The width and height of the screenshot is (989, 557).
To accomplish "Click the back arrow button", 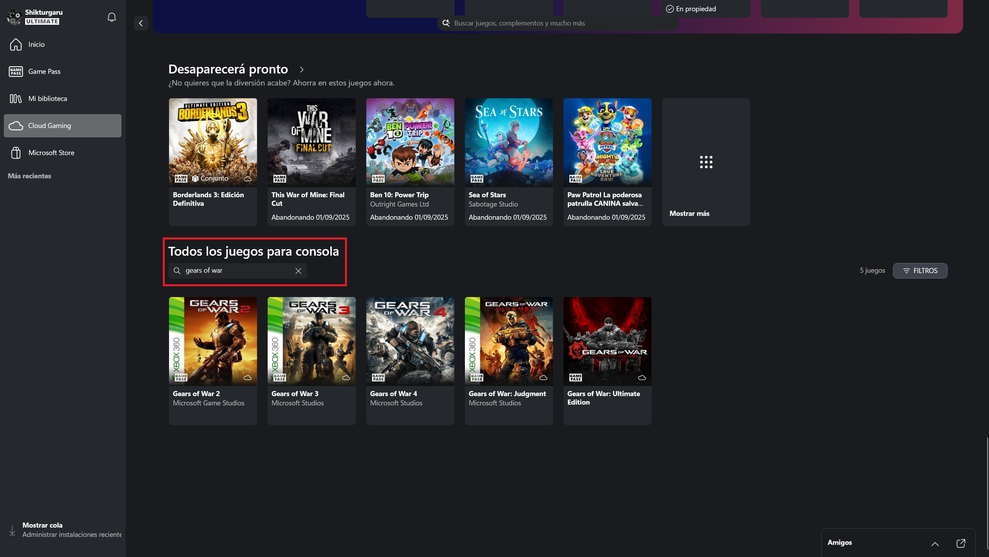I will [x=141, y=23].
